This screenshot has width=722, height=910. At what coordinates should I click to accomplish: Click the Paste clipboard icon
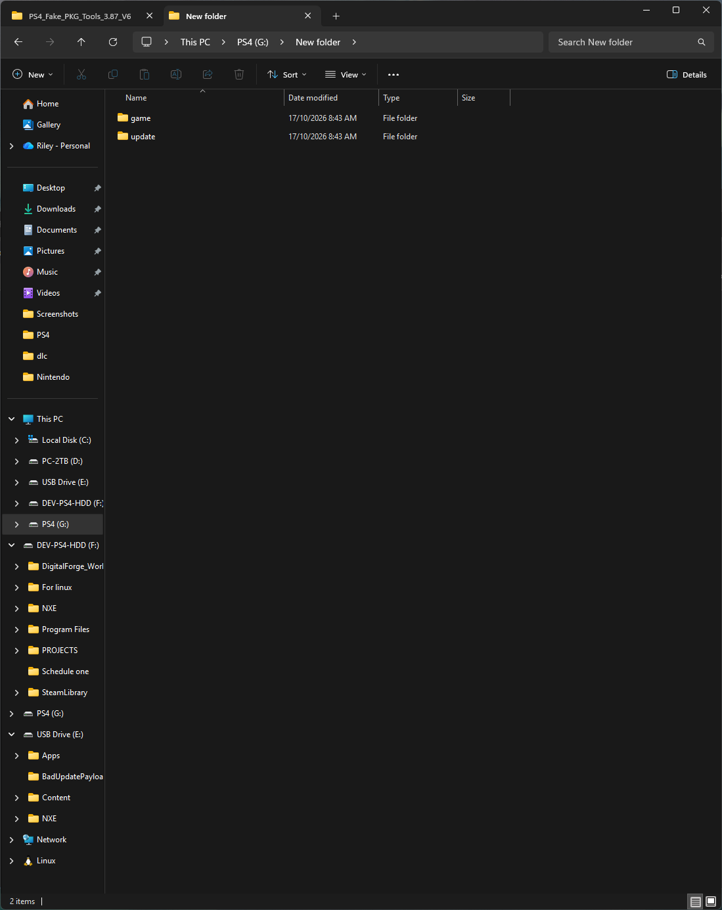(x=145, y=75)
